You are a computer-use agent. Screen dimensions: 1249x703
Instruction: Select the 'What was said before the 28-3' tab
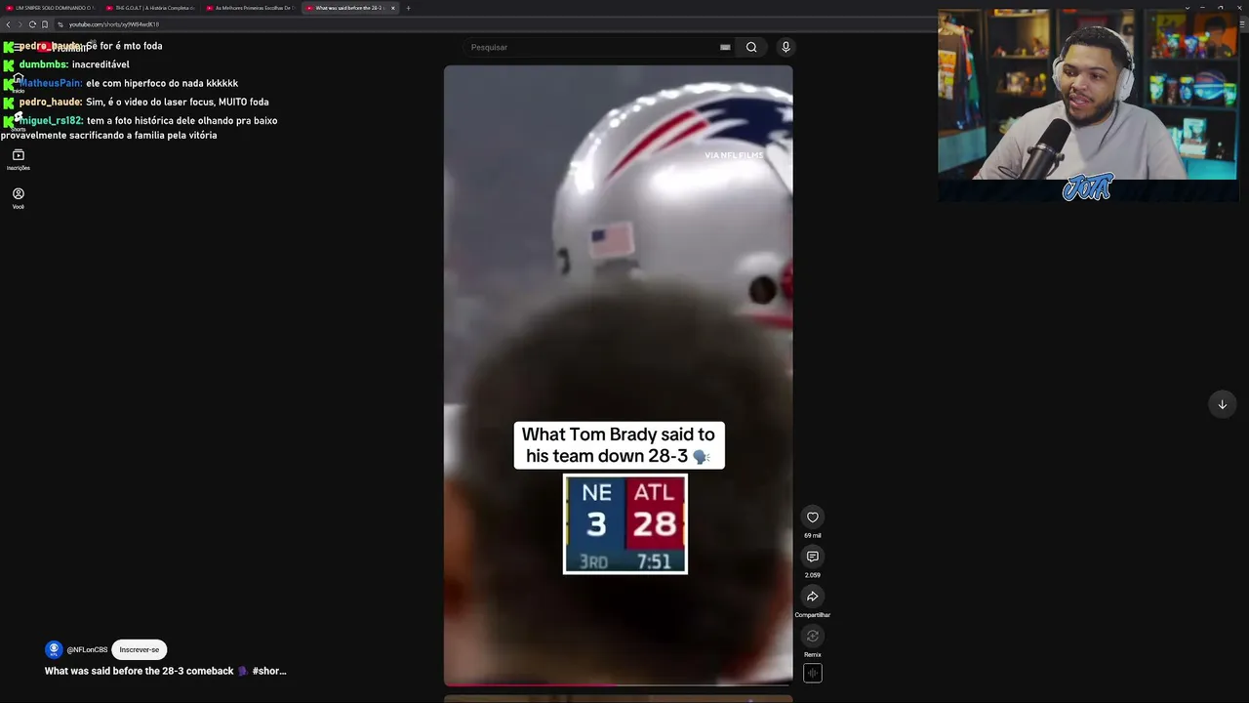click(350, 8)
